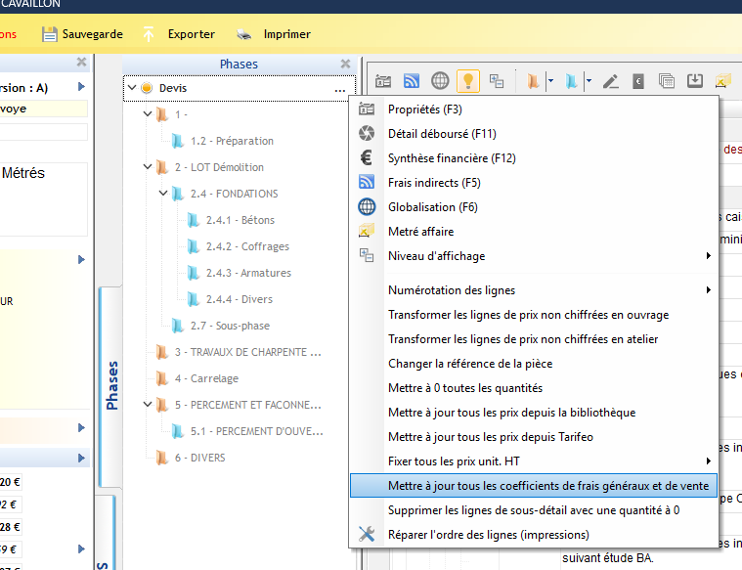
Task: Click the pencil edit icon in toolbar
Action: (x=611, y=81)
